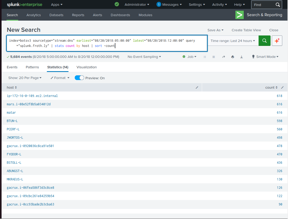Screen dimensions: 288x219
Task: Go to the Alerts nav tab
Action: coord(97,15)
